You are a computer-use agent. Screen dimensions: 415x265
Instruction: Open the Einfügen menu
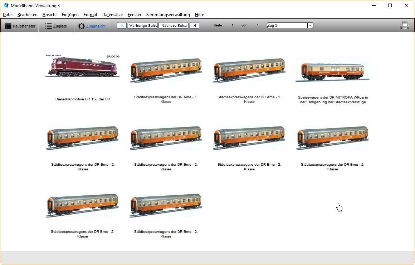point(70,15)
